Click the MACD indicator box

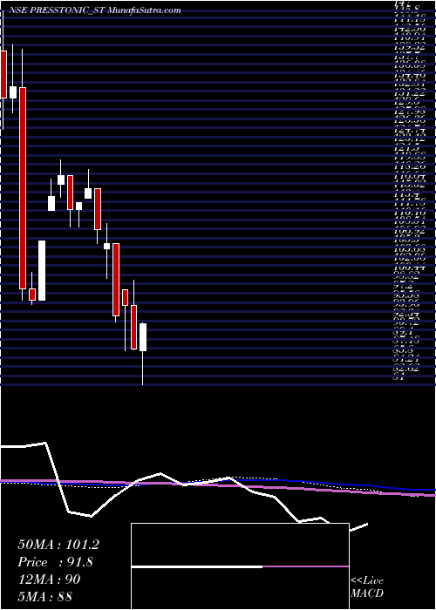240,566
